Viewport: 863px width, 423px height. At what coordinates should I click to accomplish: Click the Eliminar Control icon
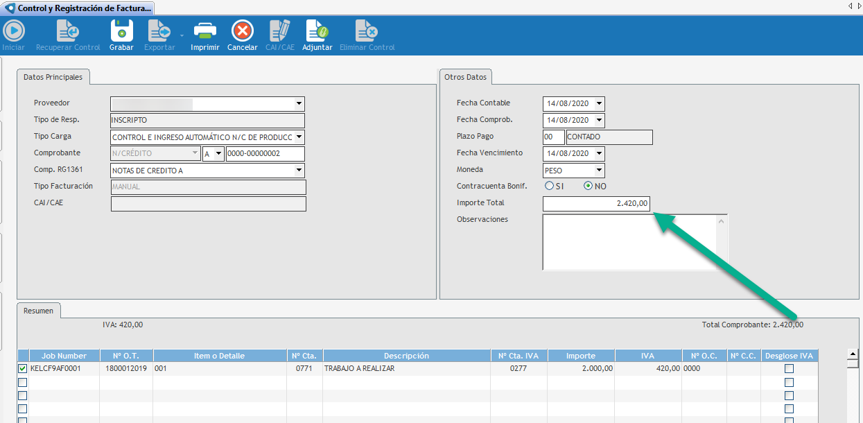tap(367, 31)
